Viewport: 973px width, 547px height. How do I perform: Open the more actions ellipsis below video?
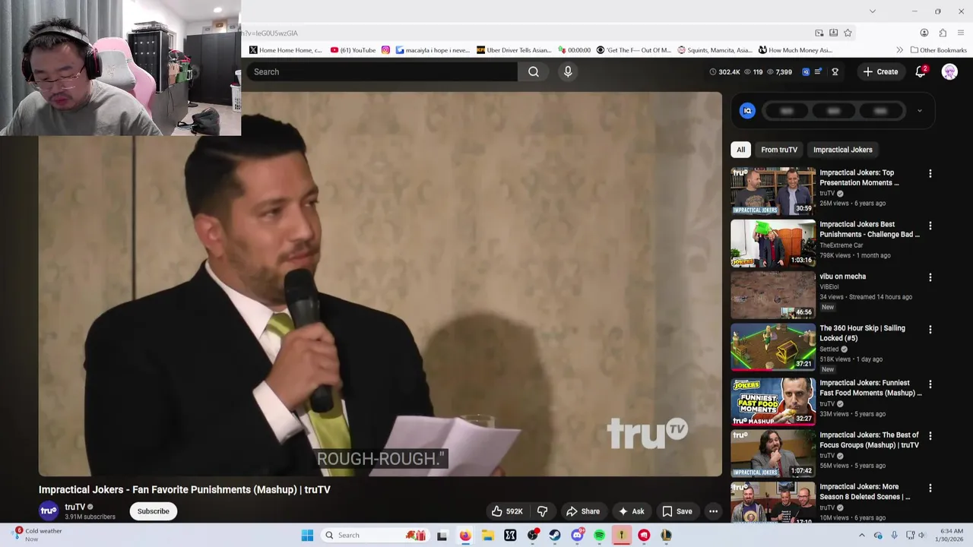(x=713, y=511)
